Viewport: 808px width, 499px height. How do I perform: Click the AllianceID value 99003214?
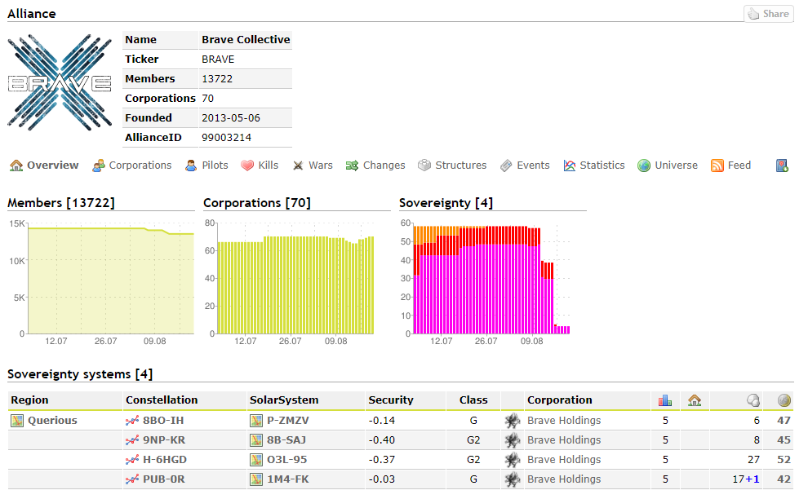[x=226, y=138]
